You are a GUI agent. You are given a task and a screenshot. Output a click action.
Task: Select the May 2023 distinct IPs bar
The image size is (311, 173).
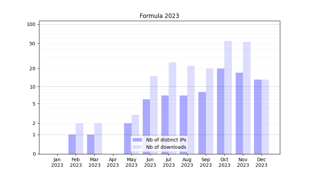128,138
